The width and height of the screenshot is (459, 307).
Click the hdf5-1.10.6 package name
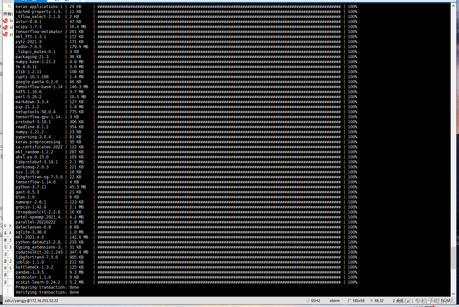[29, 92]
